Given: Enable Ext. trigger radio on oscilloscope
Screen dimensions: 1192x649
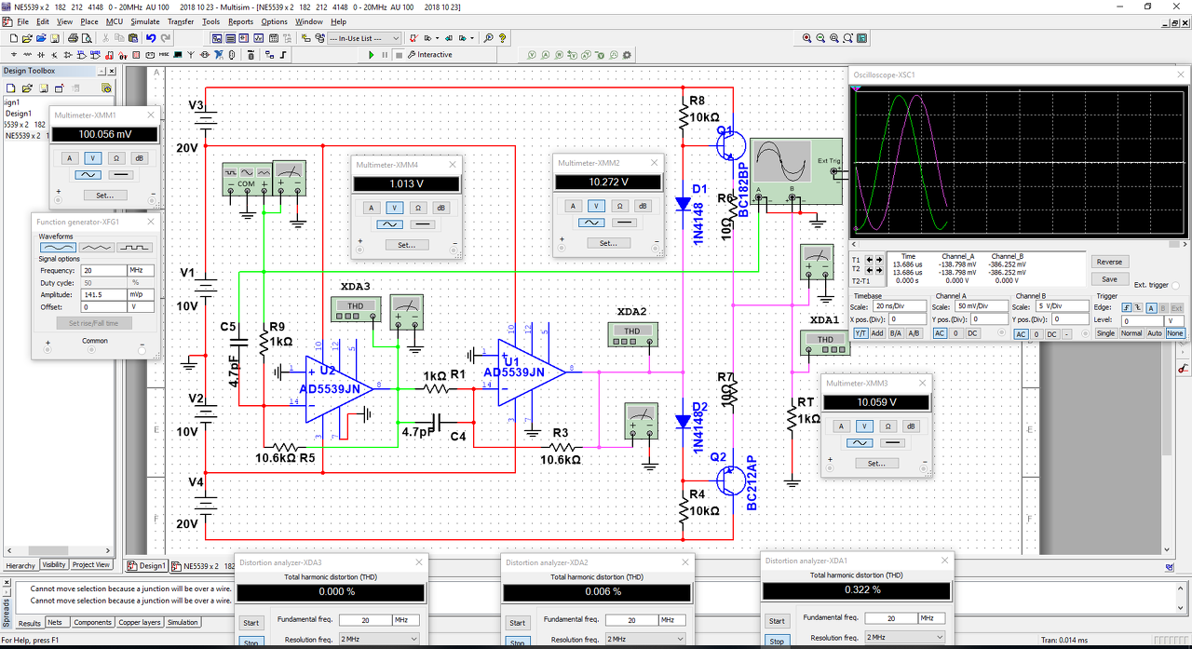Looking at the screenshot, I should click(x=1177, y=285).
